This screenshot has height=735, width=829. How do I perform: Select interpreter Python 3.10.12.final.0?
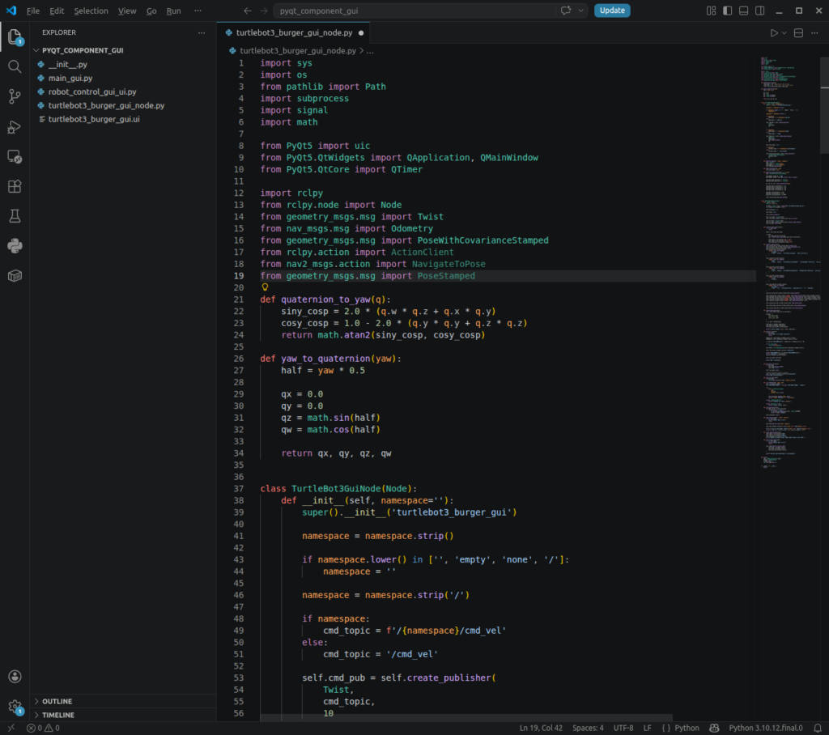[x=766, y=729]
